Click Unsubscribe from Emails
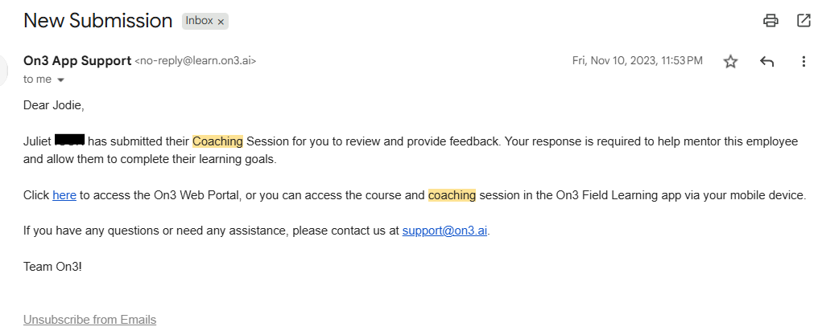This screenshot has height=335, width=818. pyautogui.click(x=89, y=320)
